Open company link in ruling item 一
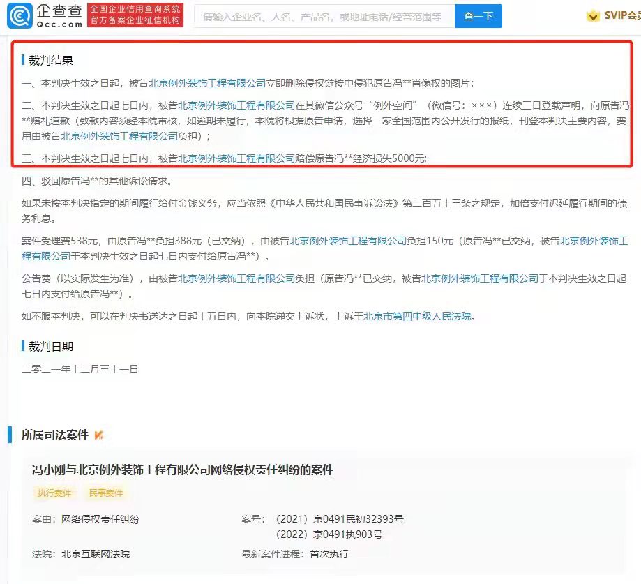This screenshot has height=584, width=641. (x=207, y=83)
